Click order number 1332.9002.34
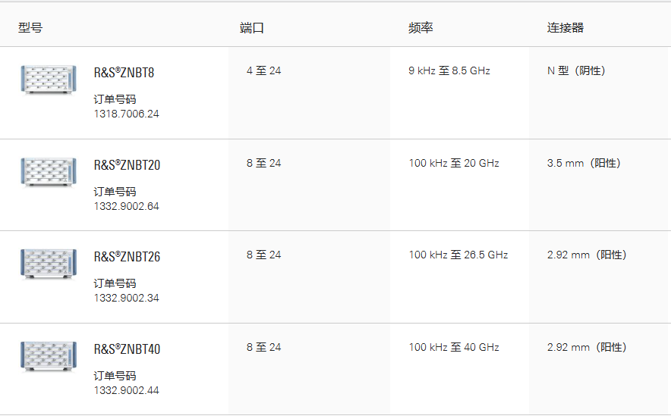 point(127,298)
